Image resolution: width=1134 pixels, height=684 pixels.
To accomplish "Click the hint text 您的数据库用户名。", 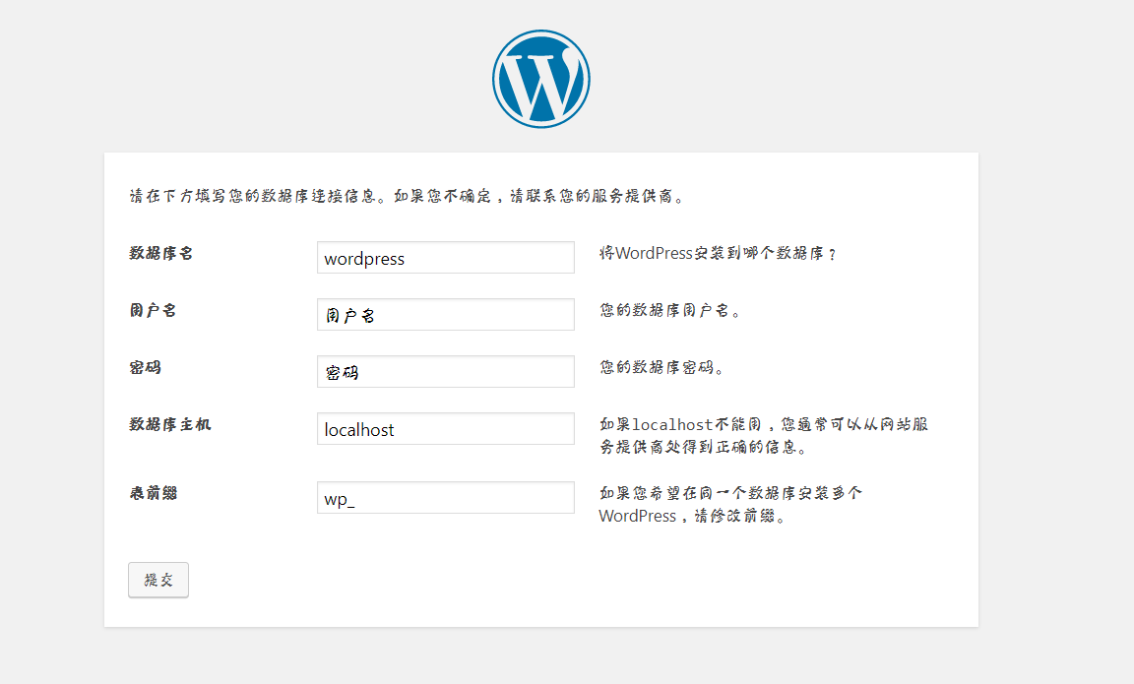I will [x=669, y=310].
